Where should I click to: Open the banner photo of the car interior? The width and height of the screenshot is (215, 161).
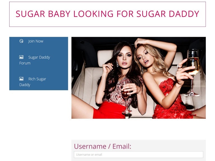139,78
